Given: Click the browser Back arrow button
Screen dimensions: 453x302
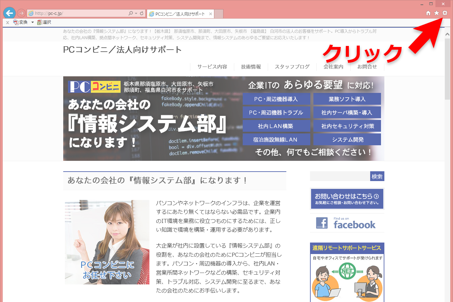Looking at the screenshot, I should [9, 13].
